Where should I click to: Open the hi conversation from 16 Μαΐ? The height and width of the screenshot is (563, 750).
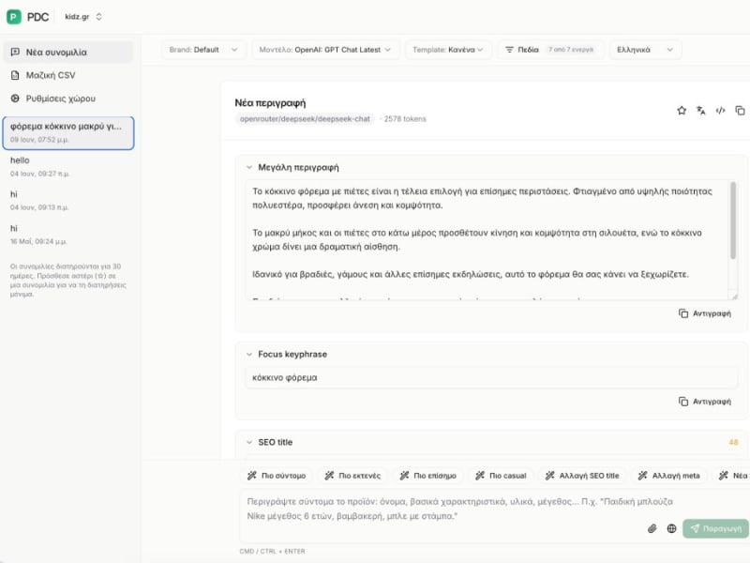67,234
